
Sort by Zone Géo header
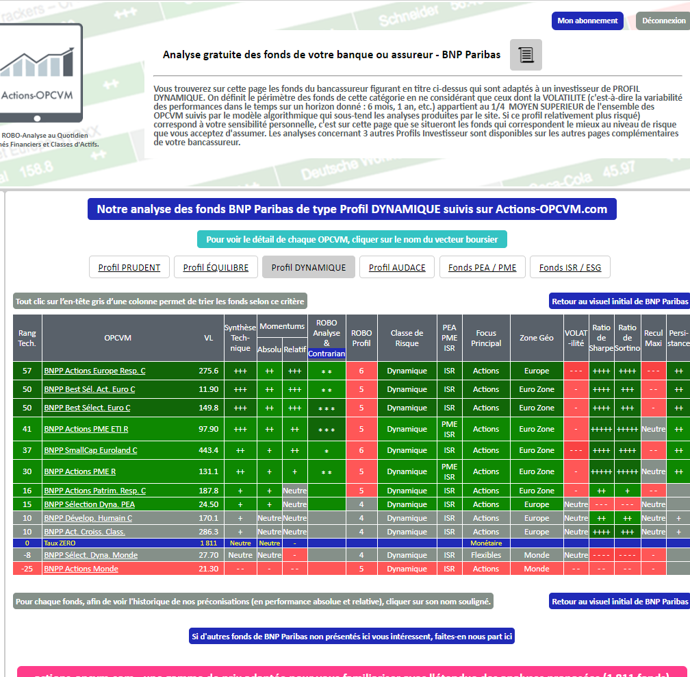[x=537, y=338]
